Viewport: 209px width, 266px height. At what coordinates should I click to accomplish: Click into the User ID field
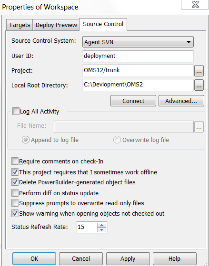[138, 56]
